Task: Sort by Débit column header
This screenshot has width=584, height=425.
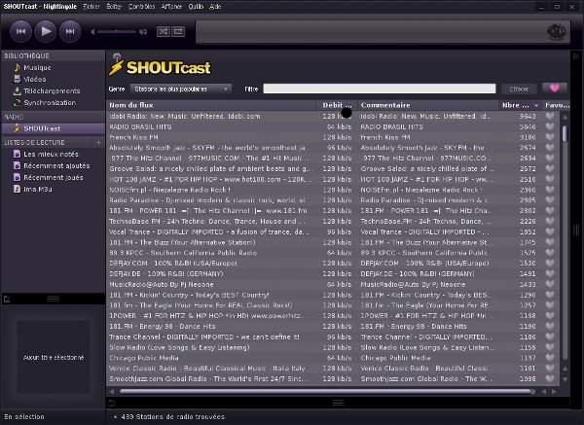Action: pyautogui.click(x=337, y=105)
